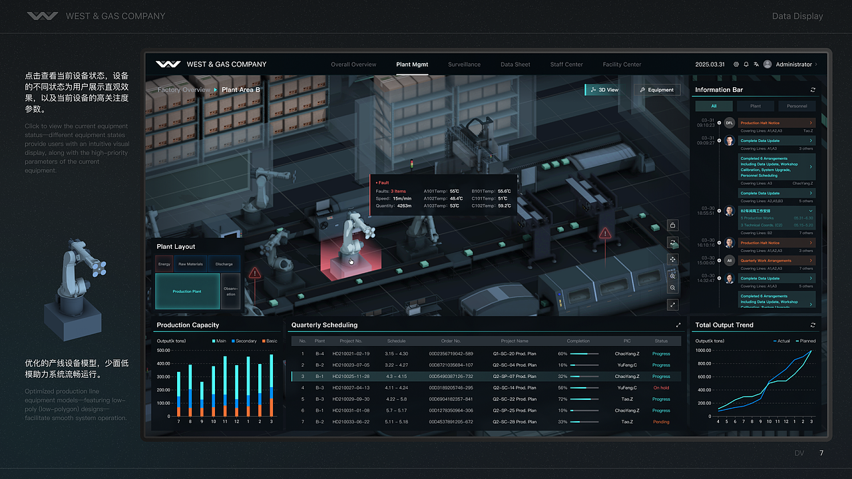The height and width of the screenshot is (479, 852).
Task: Select Production Plant in Plant Layout
Action: tap(187, 291)
